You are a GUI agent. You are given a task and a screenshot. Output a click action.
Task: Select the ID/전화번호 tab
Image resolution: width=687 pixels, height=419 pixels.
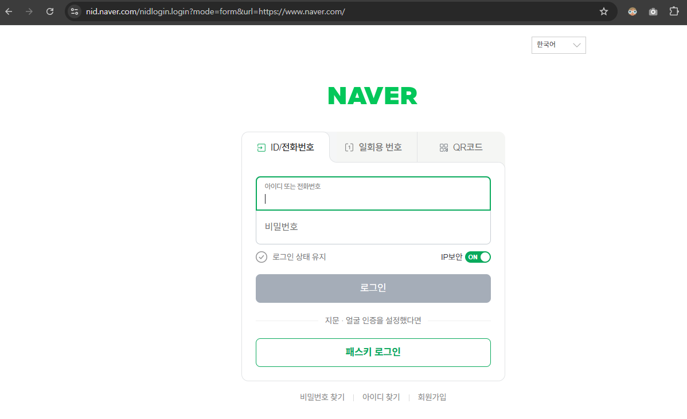point(286,147)
